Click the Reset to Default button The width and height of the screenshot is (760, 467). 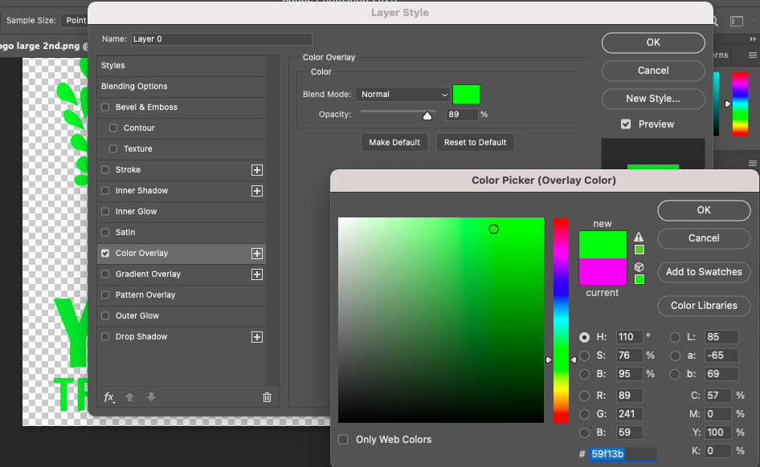point(475,142)
